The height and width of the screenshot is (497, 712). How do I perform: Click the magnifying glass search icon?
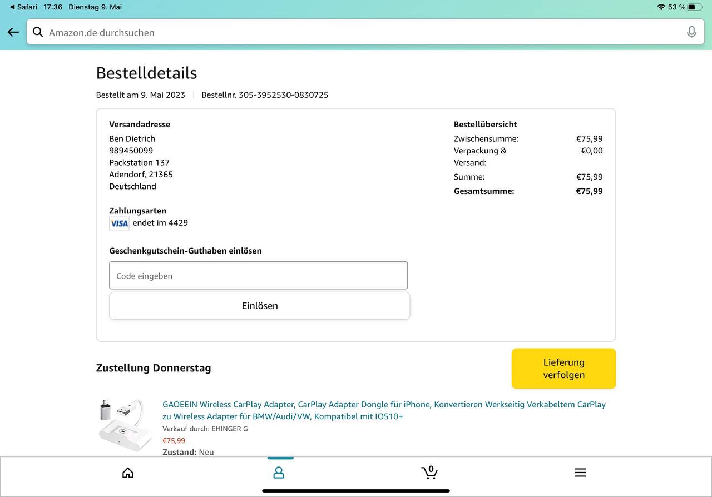pos(38,32)
